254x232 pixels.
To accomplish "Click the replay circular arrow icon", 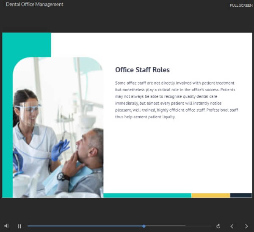I will (x=218, y=226).
